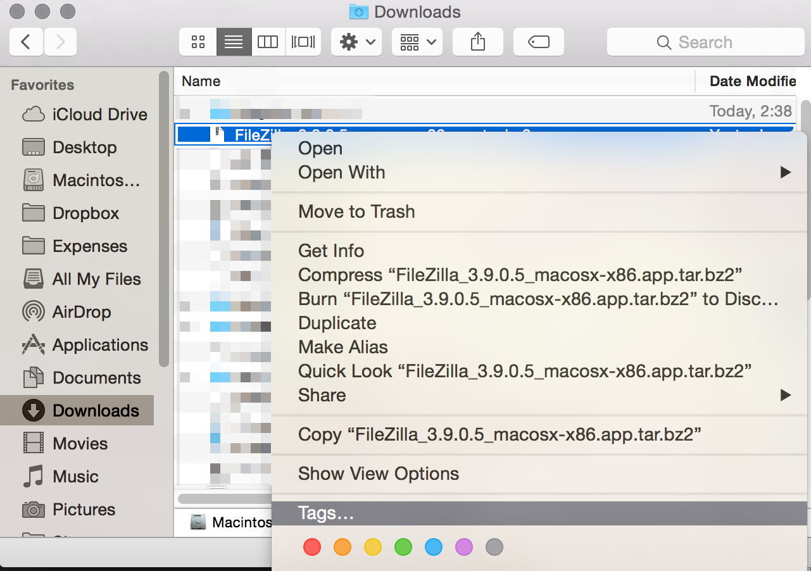Switch to column view in the toolbar

tap(268, 42)
